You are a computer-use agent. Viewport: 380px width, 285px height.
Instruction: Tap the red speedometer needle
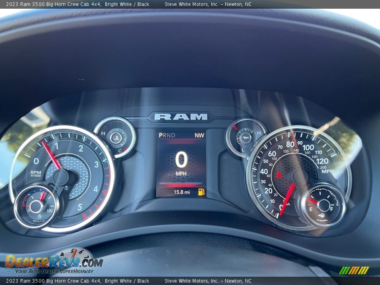point(287,199)
